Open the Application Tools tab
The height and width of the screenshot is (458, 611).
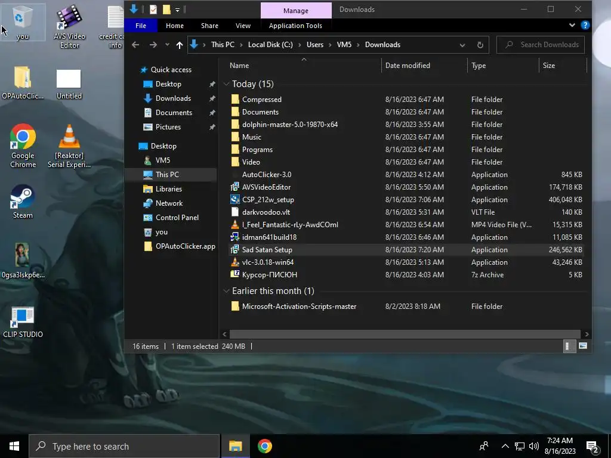(x=295, y=26)
